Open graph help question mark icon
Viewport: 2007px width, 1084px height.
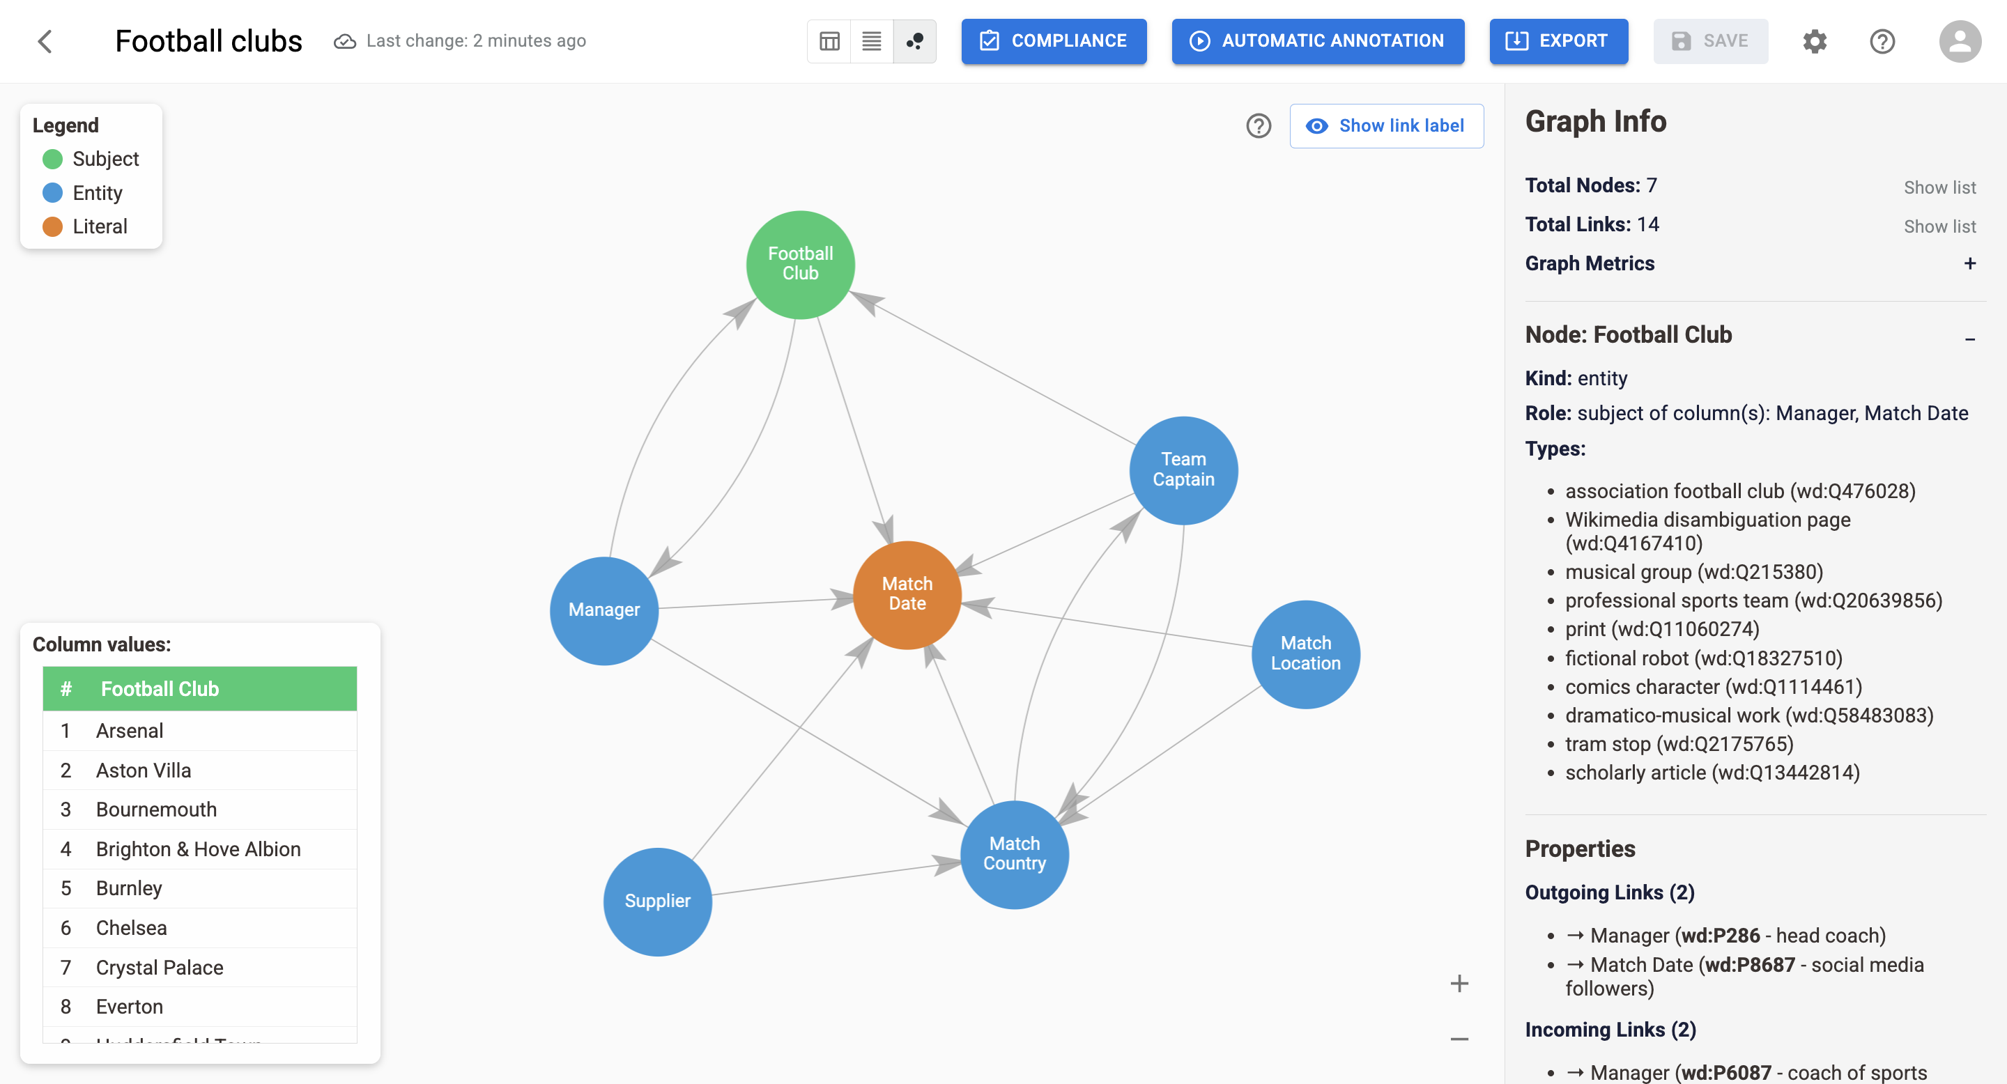[x=1259, y=125]
